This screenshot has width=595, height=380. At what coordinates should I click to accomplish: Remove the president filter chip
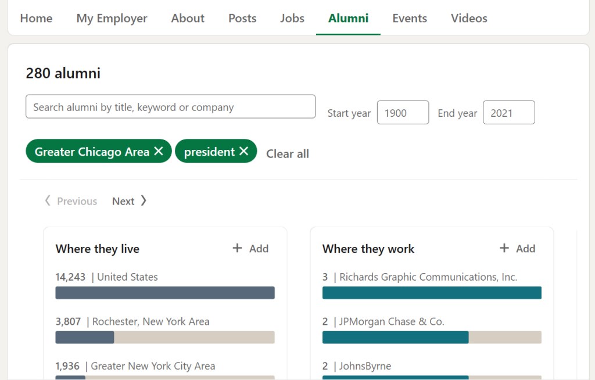[x=243, y=152]
